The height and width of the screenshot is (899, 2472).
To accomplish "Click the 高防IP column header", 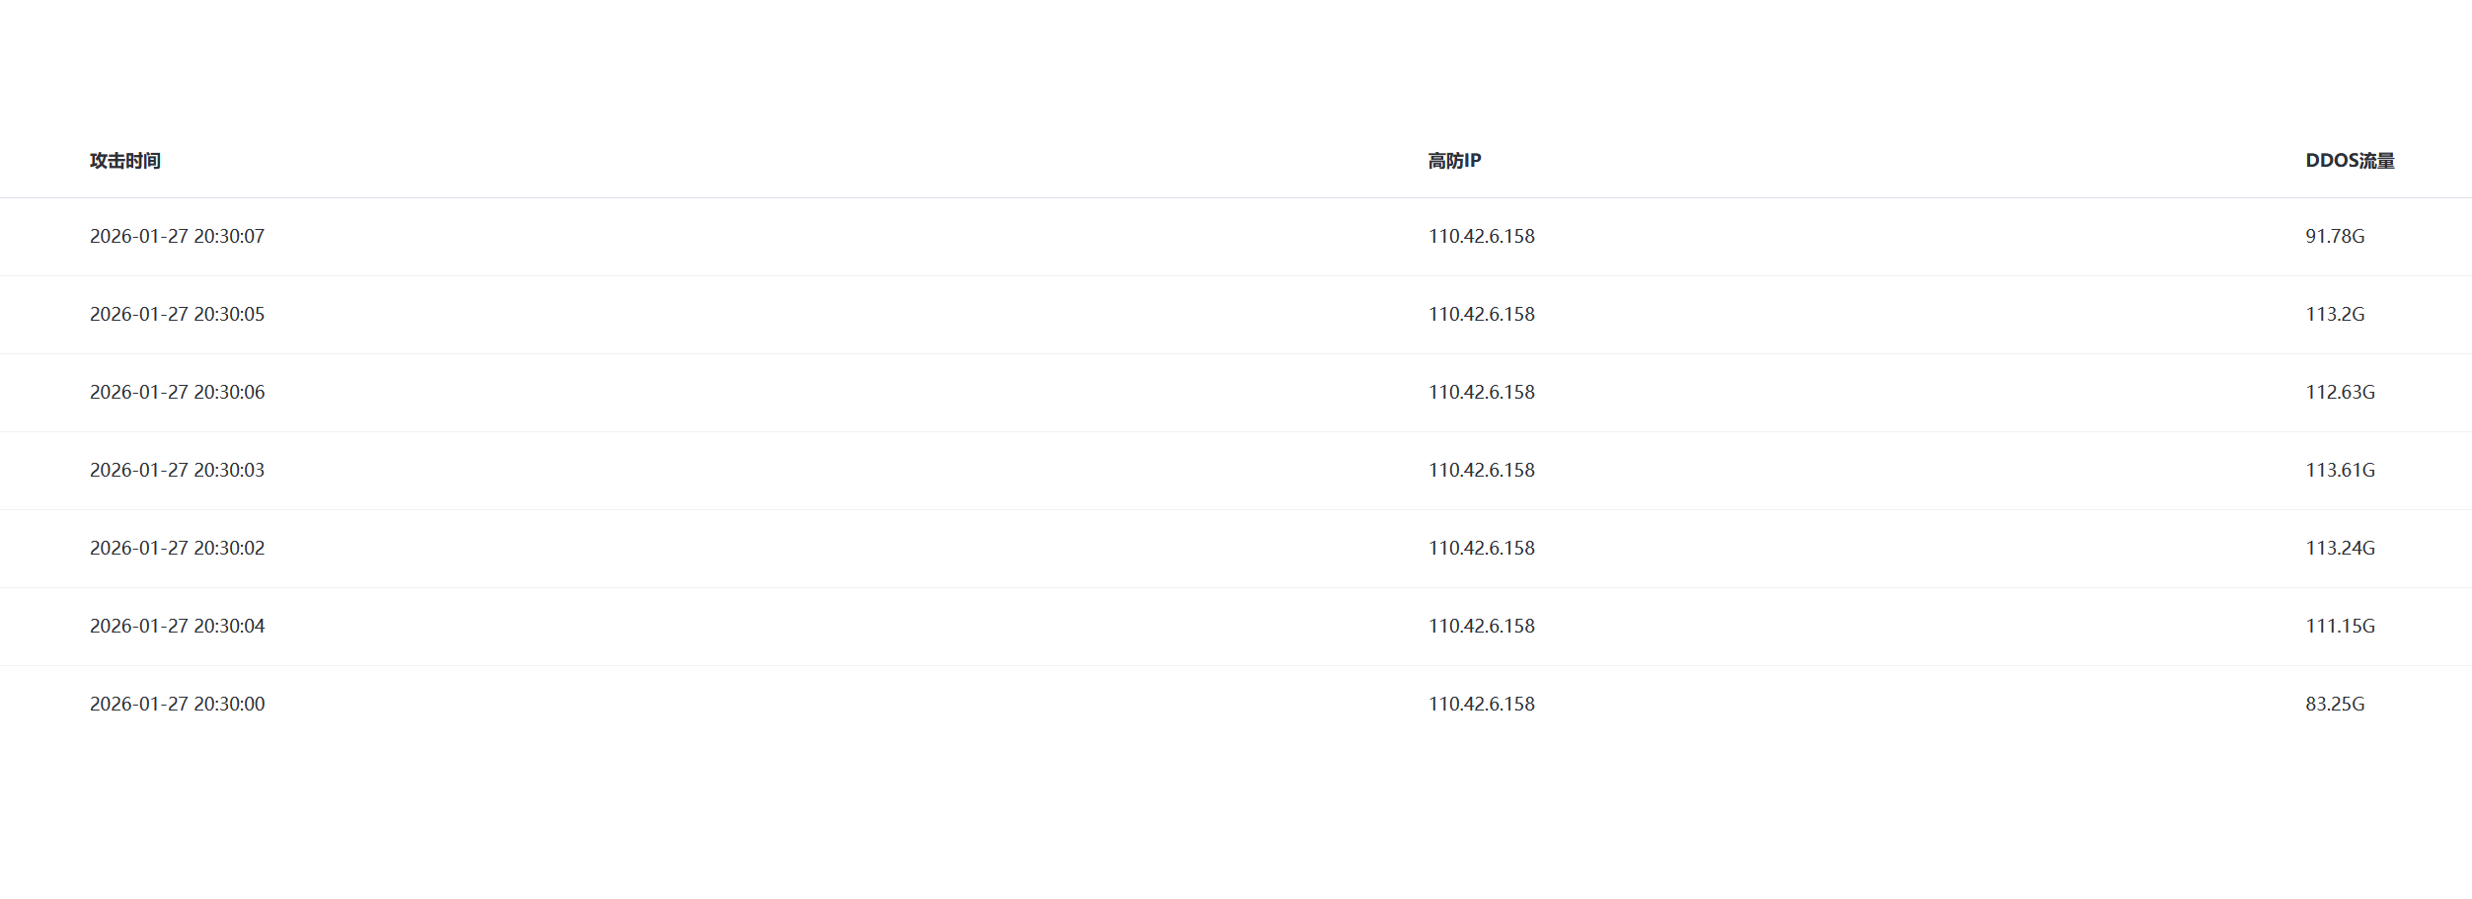I will (1454, 161).
